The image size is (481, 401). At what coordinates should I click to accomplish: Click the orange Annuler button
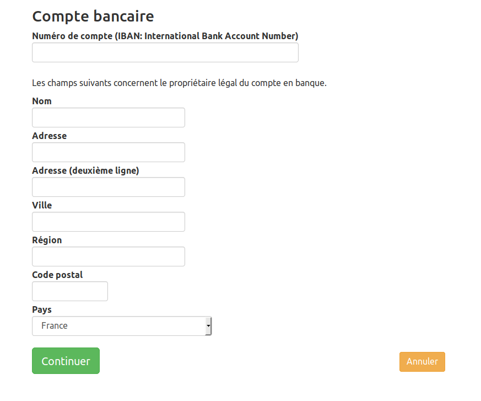(422, 362)
